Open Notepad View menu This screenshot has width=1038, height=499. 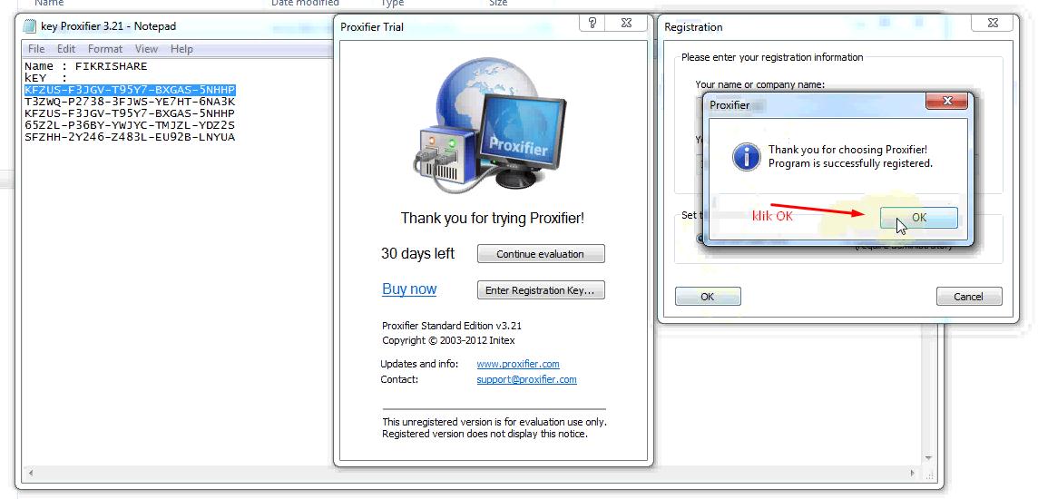click(146, 49)
